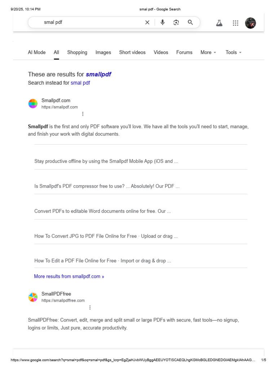Image resolution: width=277 pixels, height=369 pixels.
Task: Click the SmallPDFfree pinwheel favicon
Action: click(x=33, y=297)
